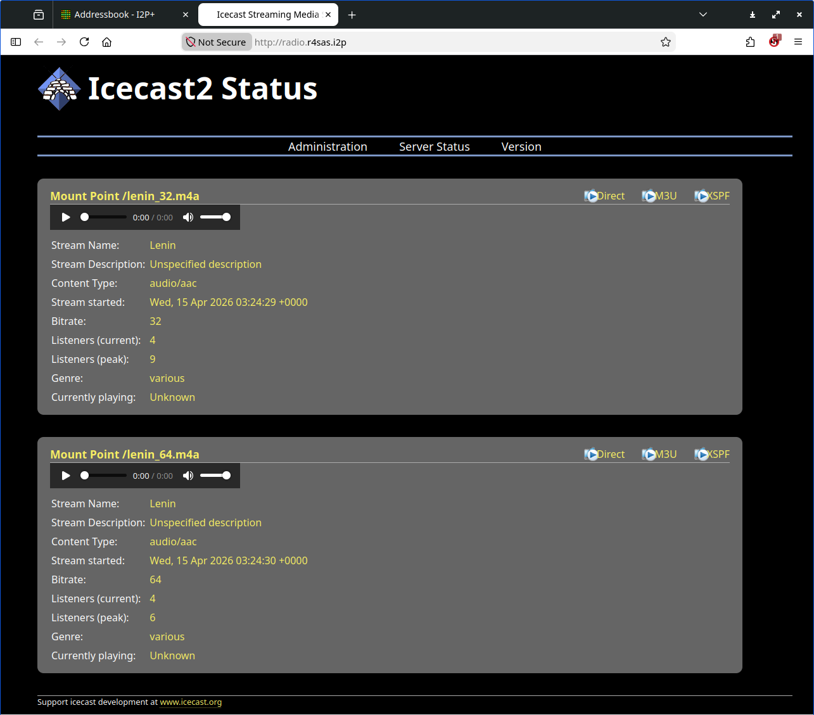This screenshot has height=715, width=814.
Task: Open the Administration page
Action: [328, 147]
